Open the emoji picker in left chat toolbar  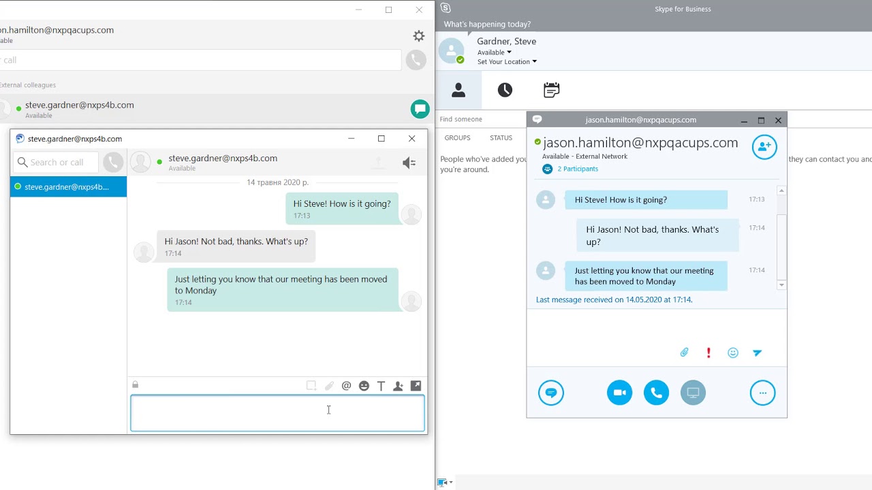364,386
